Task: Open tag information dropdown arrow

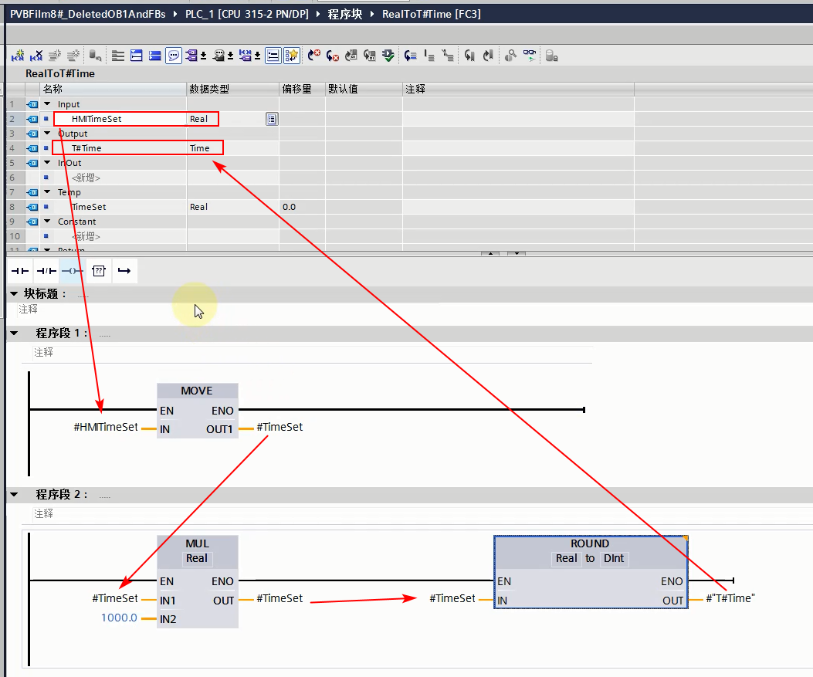Action: [x=230, y=56]
